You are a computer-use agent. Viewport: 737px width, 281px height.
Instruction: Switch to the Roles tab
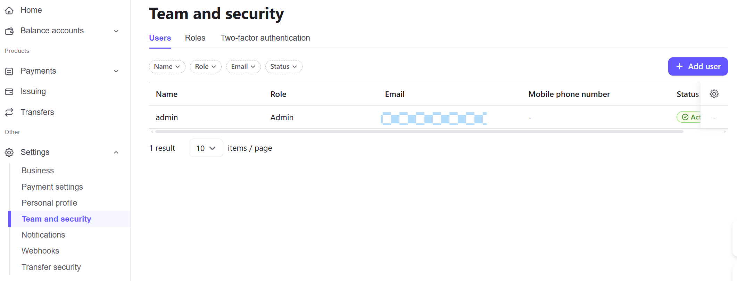pyautogui.click(x=195, y=38)
